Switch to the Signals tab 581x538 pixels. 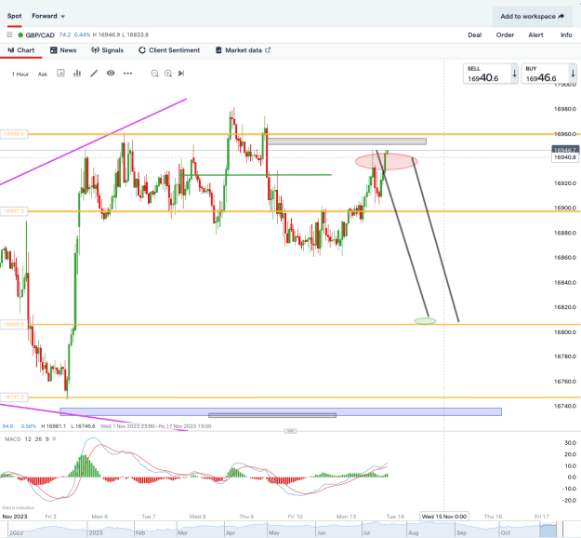pos(108,50)
